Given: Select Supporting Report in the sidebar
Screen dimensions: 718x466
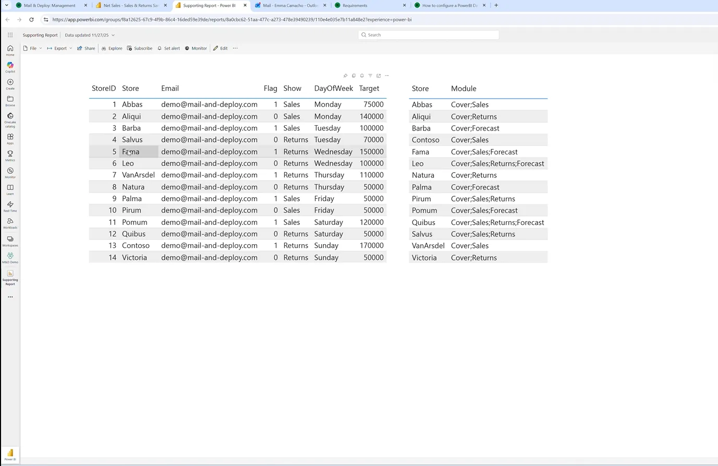Looking at the screenshot, I should click(x=10, y=278).
